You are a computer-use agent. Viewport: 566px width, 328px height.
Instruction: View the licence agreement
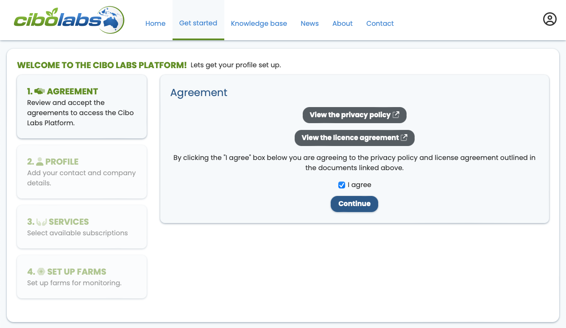(x=350, y=138)
